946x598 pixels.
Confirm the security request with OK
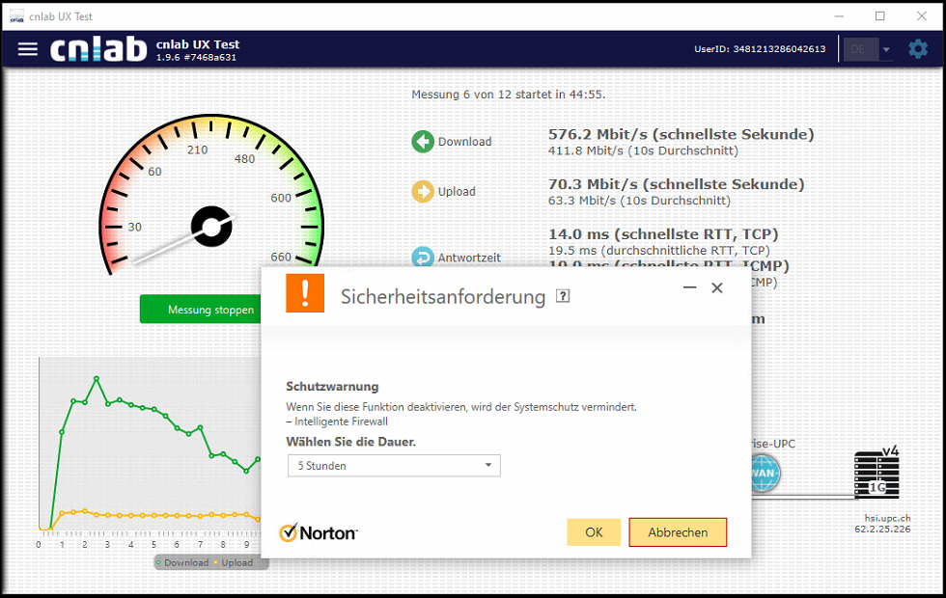pyautogui.click(x=594, y=532)
